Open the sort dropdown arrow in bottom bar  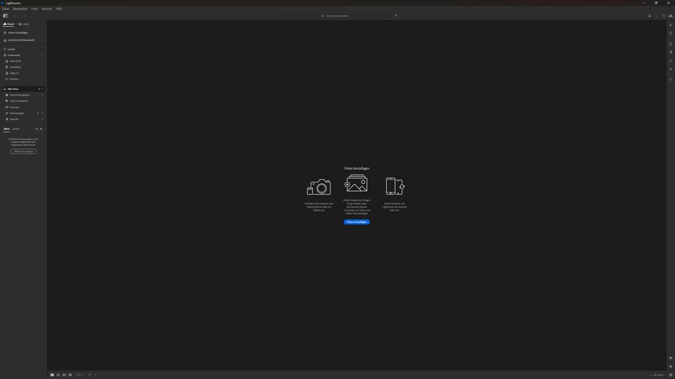[95, 375]
